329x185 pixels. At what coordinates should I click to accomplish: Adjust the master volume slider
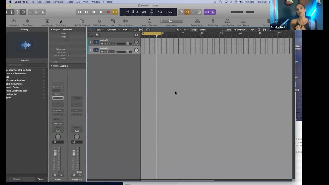pos(242,12)
